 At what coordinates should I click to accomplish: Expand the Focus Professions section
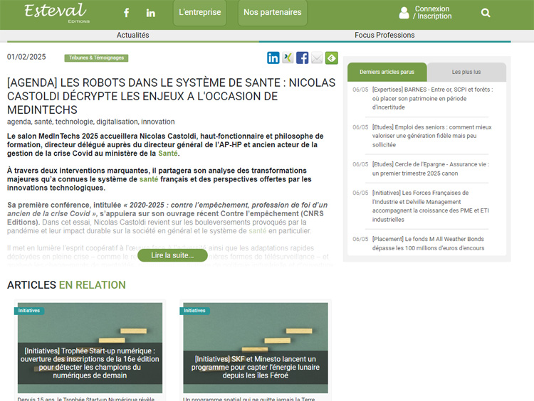point(384,35)
